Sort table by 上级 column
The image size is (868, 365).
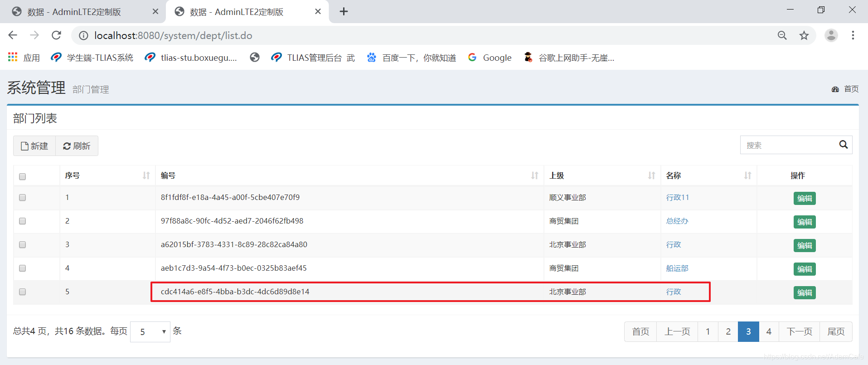point(602,175)
